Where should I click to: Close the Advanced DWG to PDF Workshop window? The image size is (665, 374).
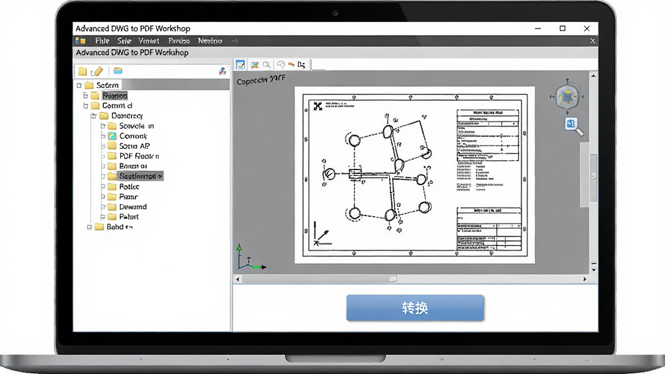point(586,29)
